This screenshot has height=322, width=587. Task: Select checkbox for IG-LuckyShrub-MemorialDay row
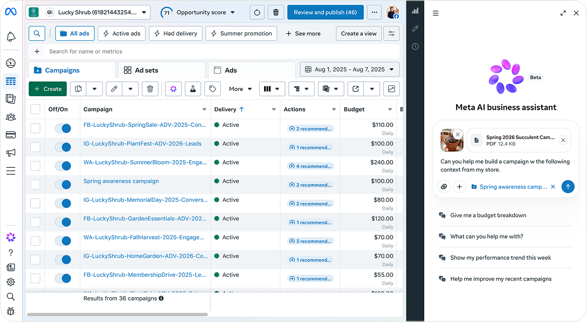[35, 203]
